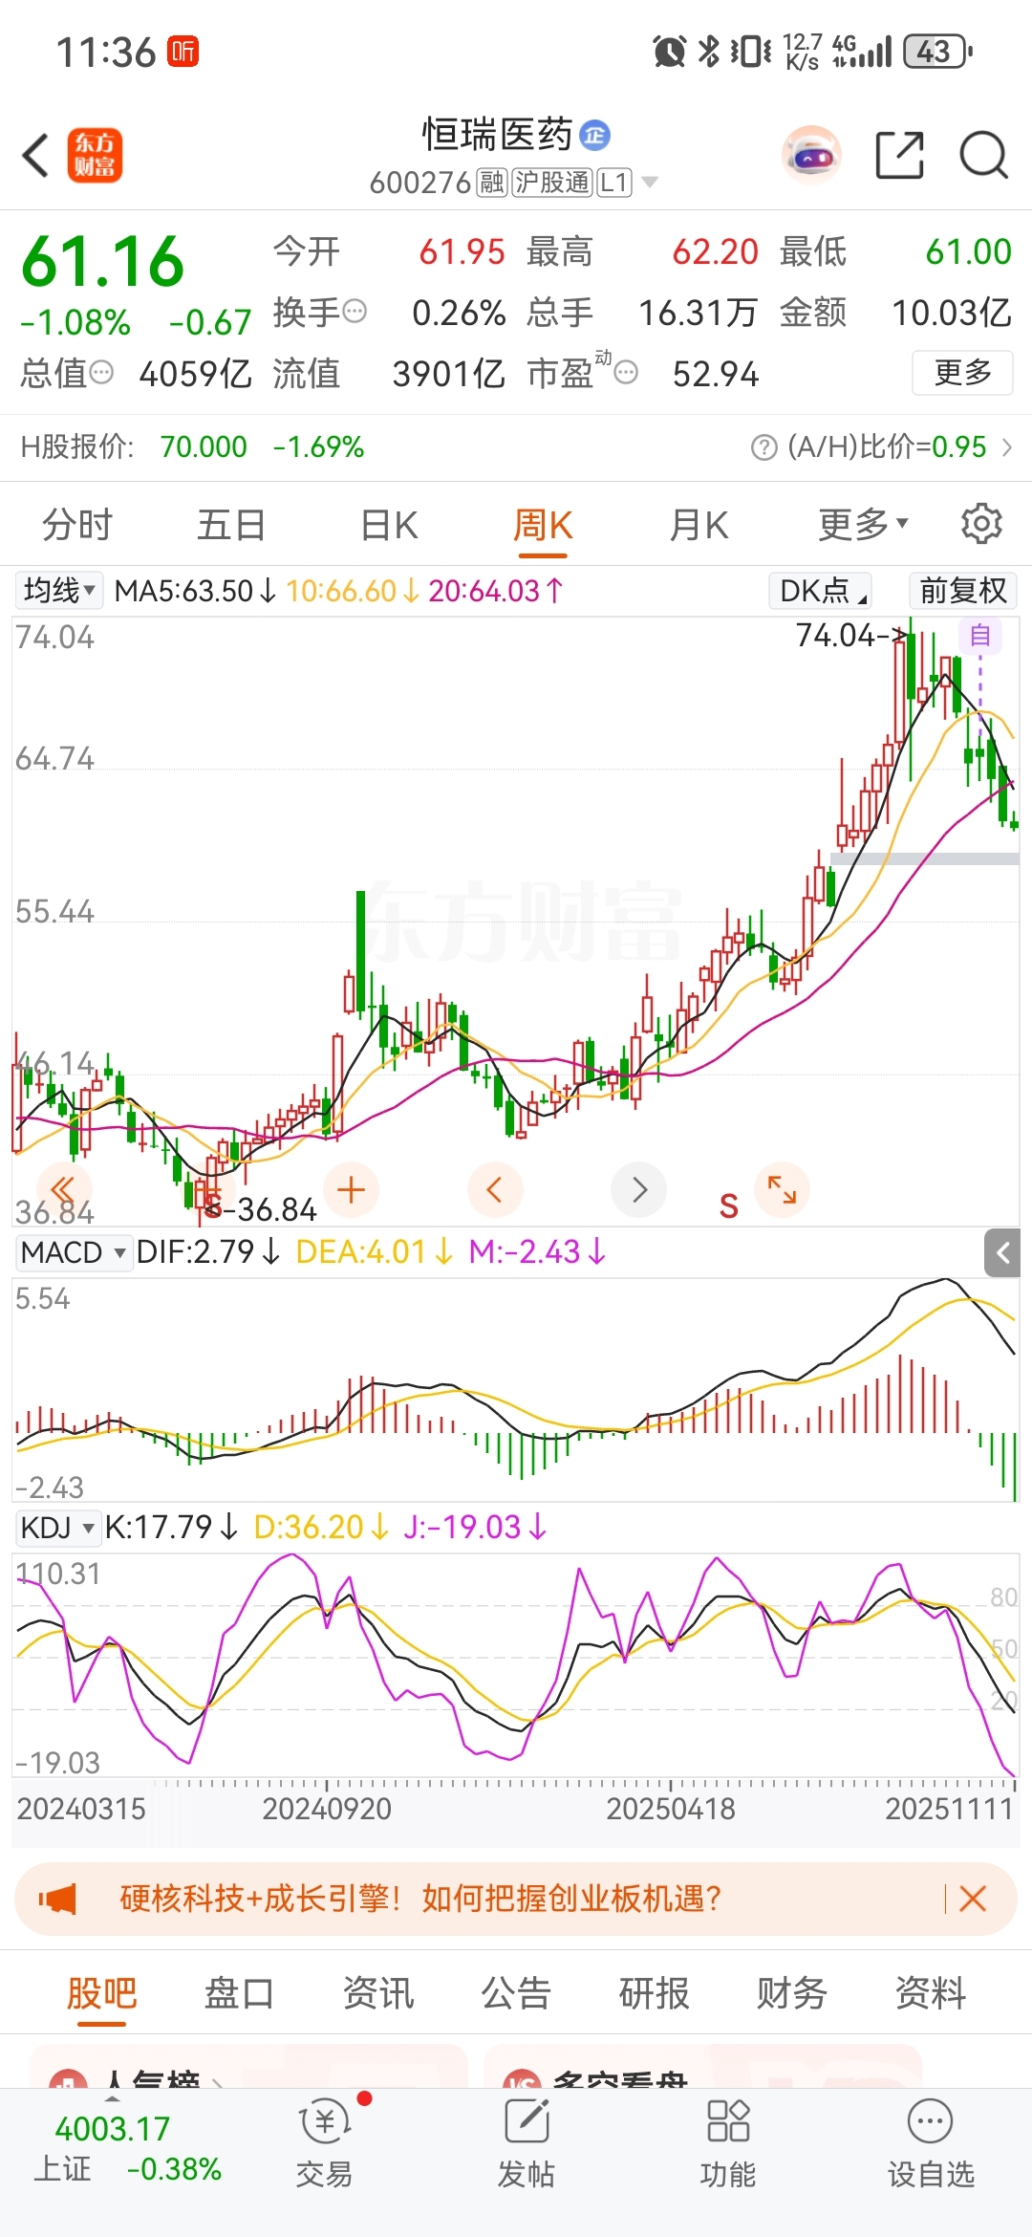Switch to 月K tab
The image size is (1032, 2237).
click(699, 525)
